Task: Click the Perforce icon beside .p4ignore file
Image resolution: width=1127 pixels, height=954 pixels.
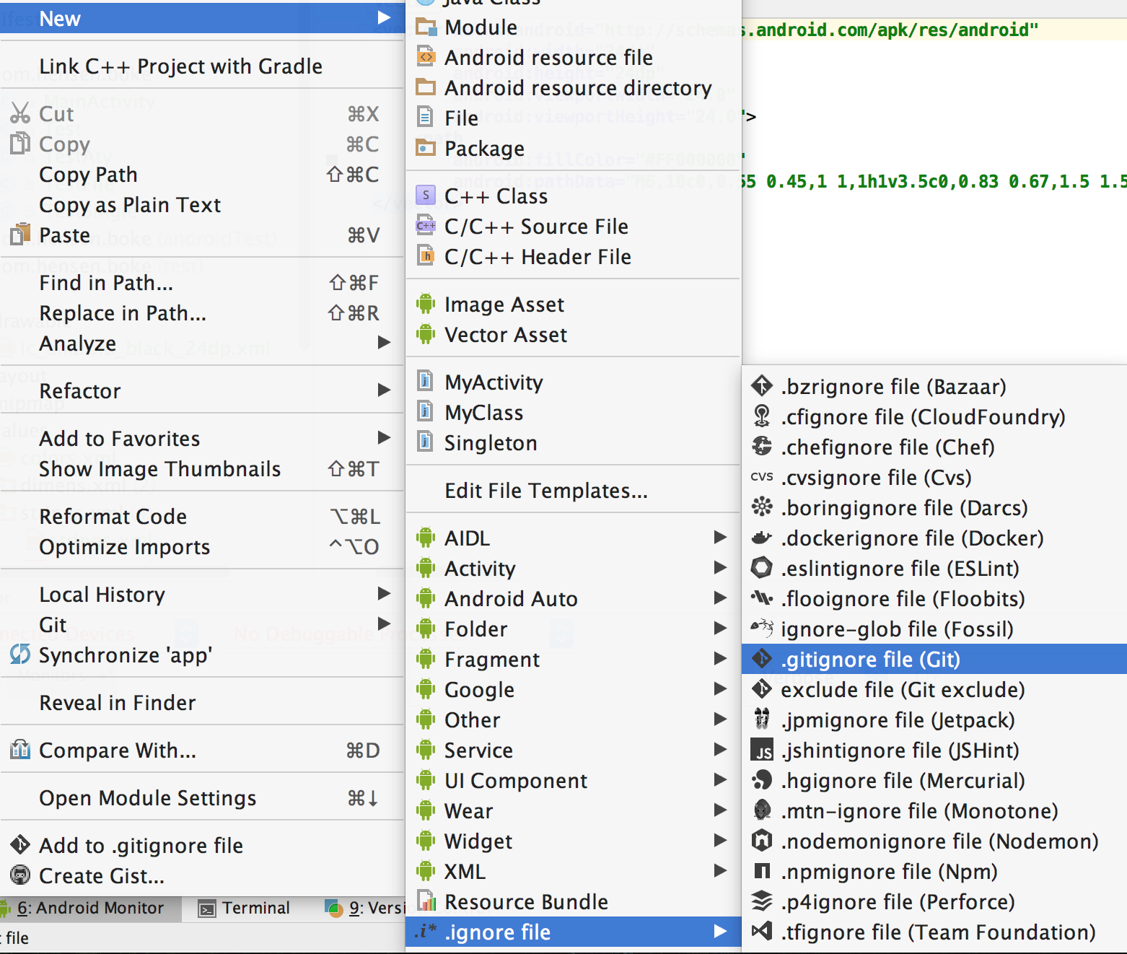Action: click(x=761, y=901)
